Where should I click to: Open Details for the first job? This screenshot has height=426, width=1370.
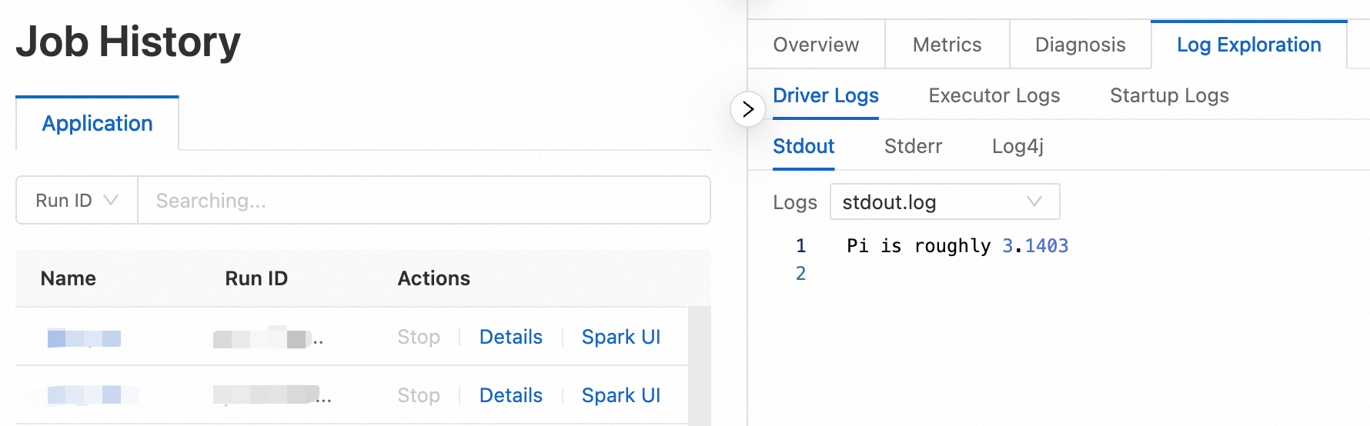coord(510,337)
